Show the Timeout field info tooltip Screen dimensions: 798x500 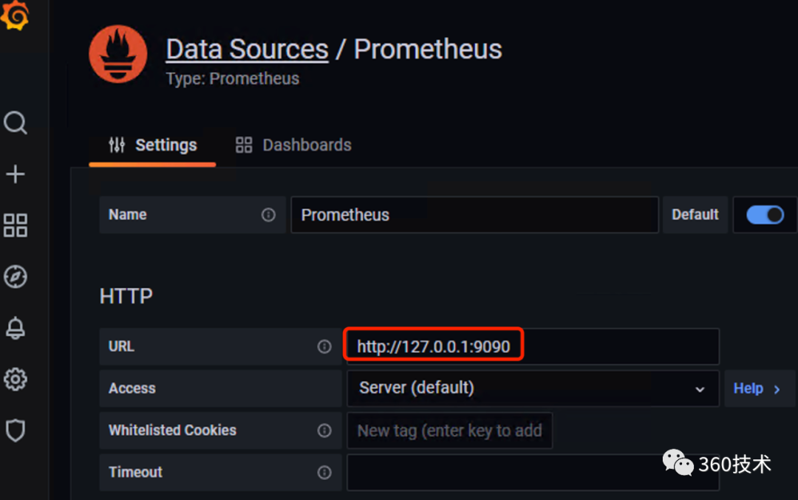pyautogui.click(x=324, y=473)
